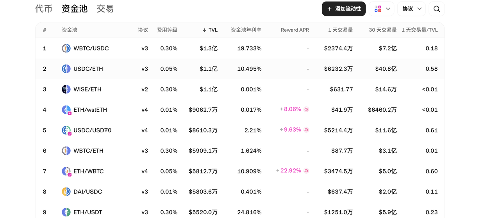Sort by TVL column header arrow
The width and height of the screenshot is (500, 218).
[x=205, y=30]
